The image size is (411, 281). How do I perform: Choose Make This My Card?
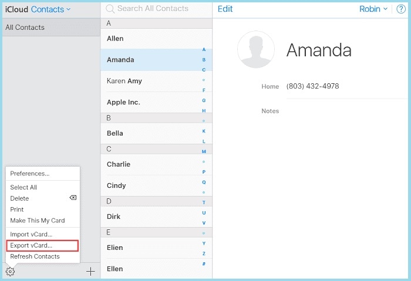pyautogui.click(x=43, y=221)
